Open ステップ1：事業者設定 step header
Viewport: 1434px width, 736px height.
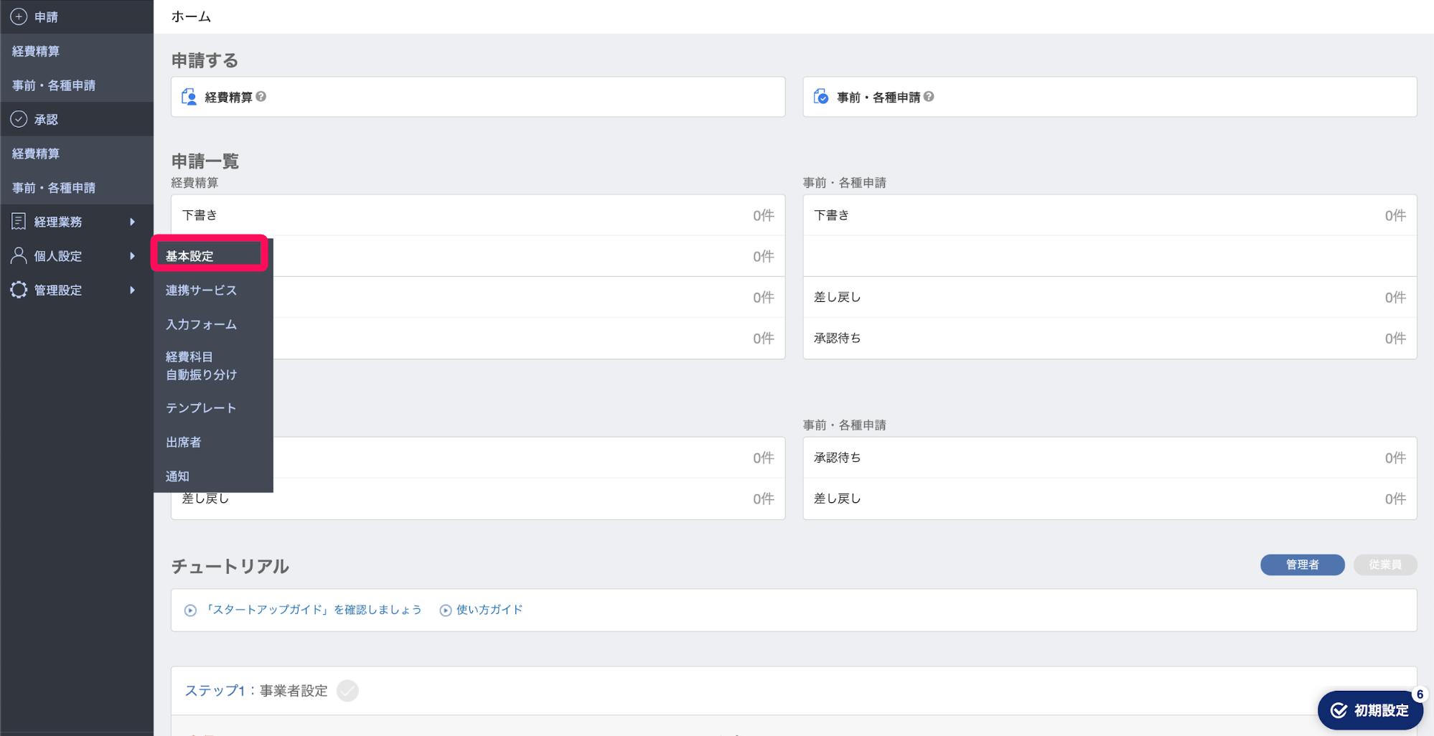tap(794, 690)
